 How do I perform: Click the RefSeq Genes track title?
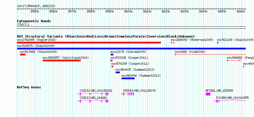tap(29, 87)
